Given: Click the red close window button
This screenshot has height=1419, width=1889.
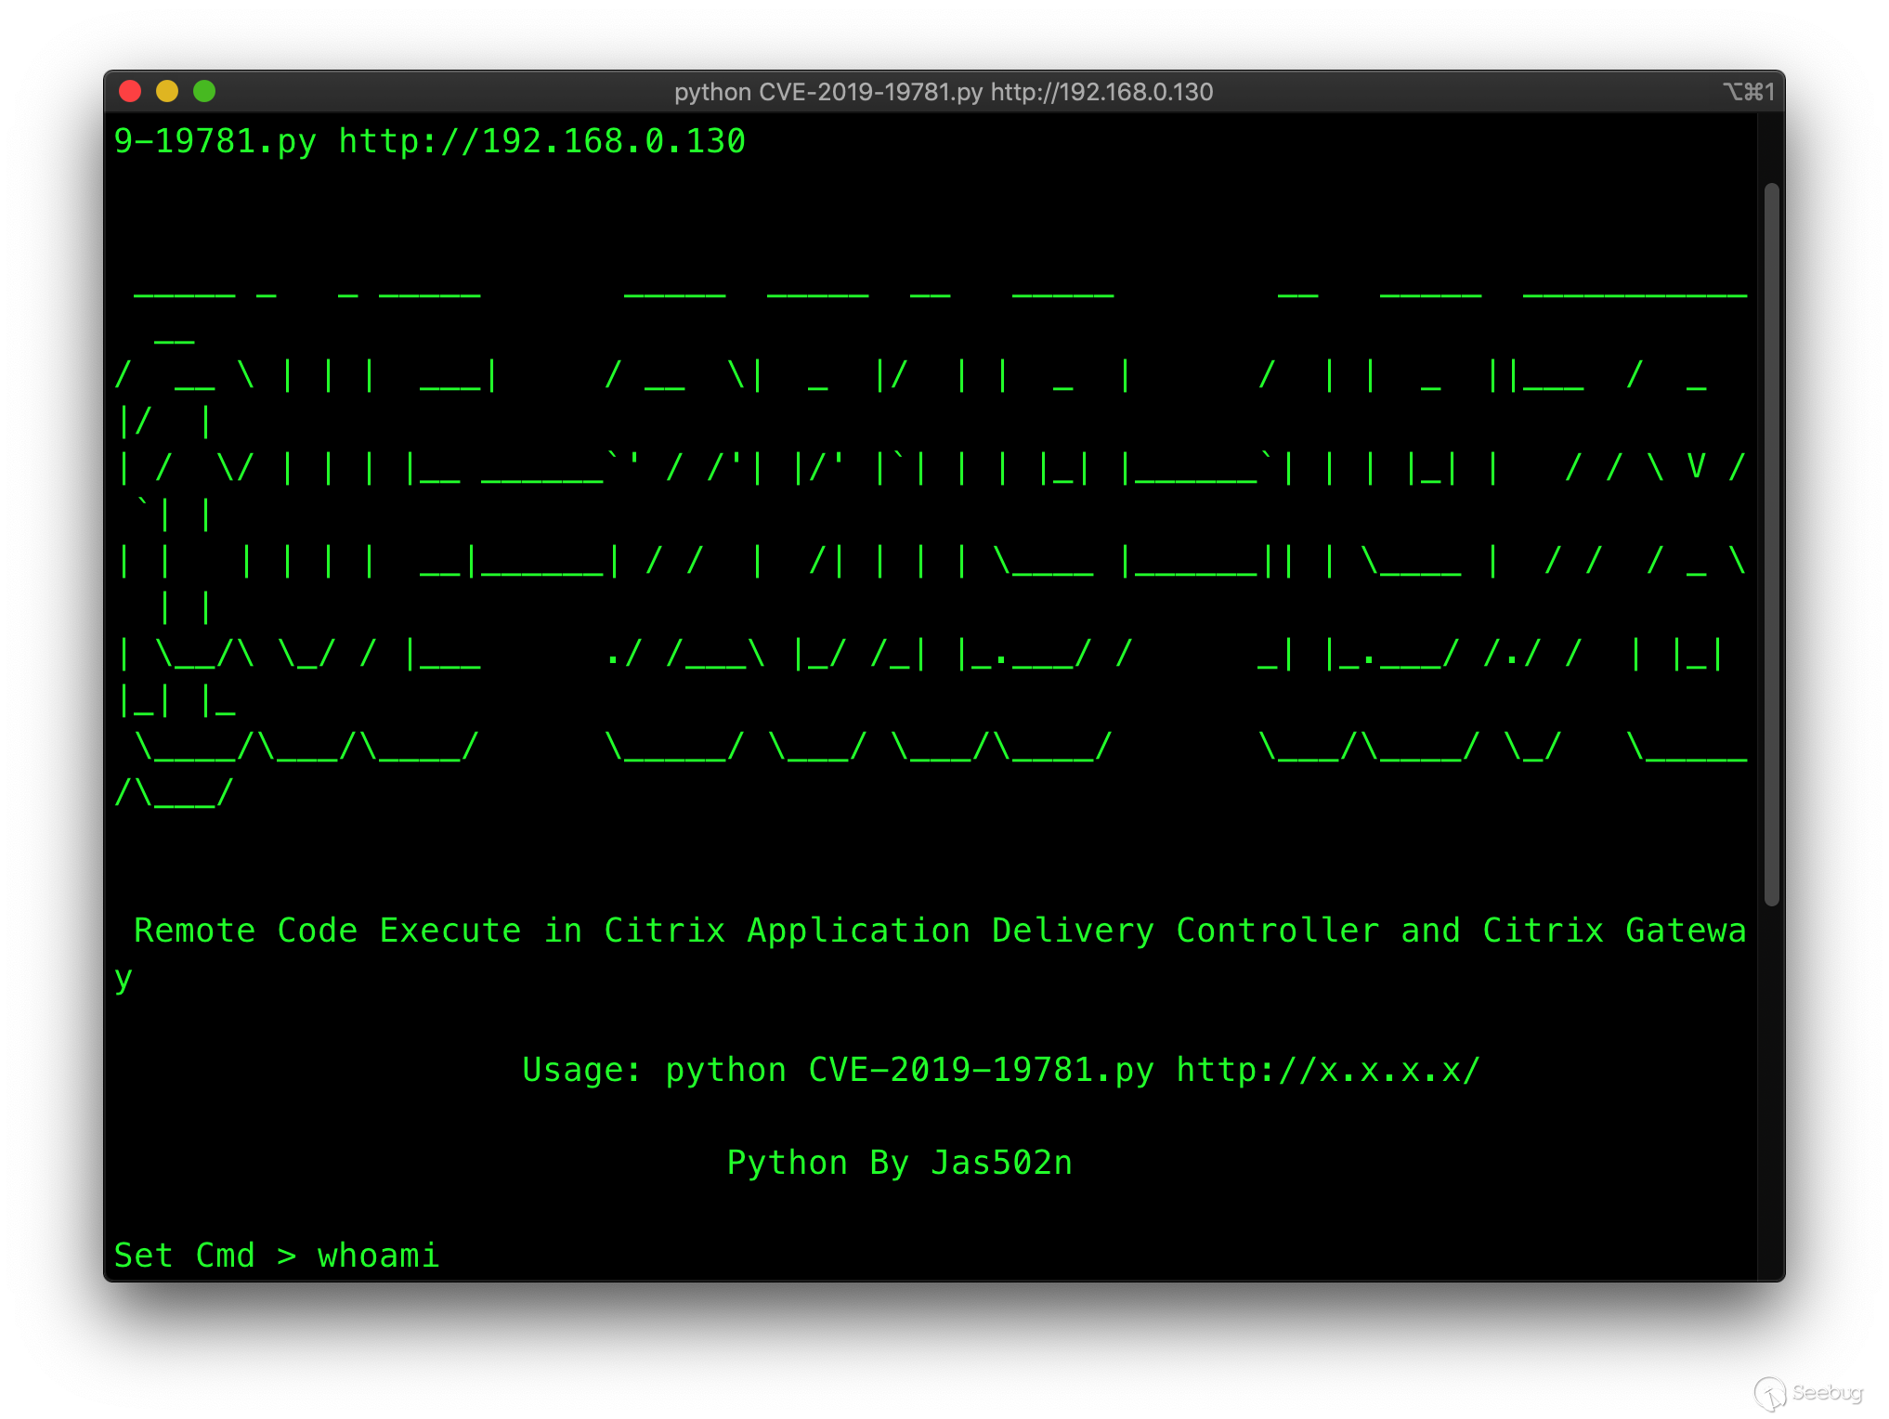Looking at the screenshot, I should pyautogui.click(x=130, y=91).
